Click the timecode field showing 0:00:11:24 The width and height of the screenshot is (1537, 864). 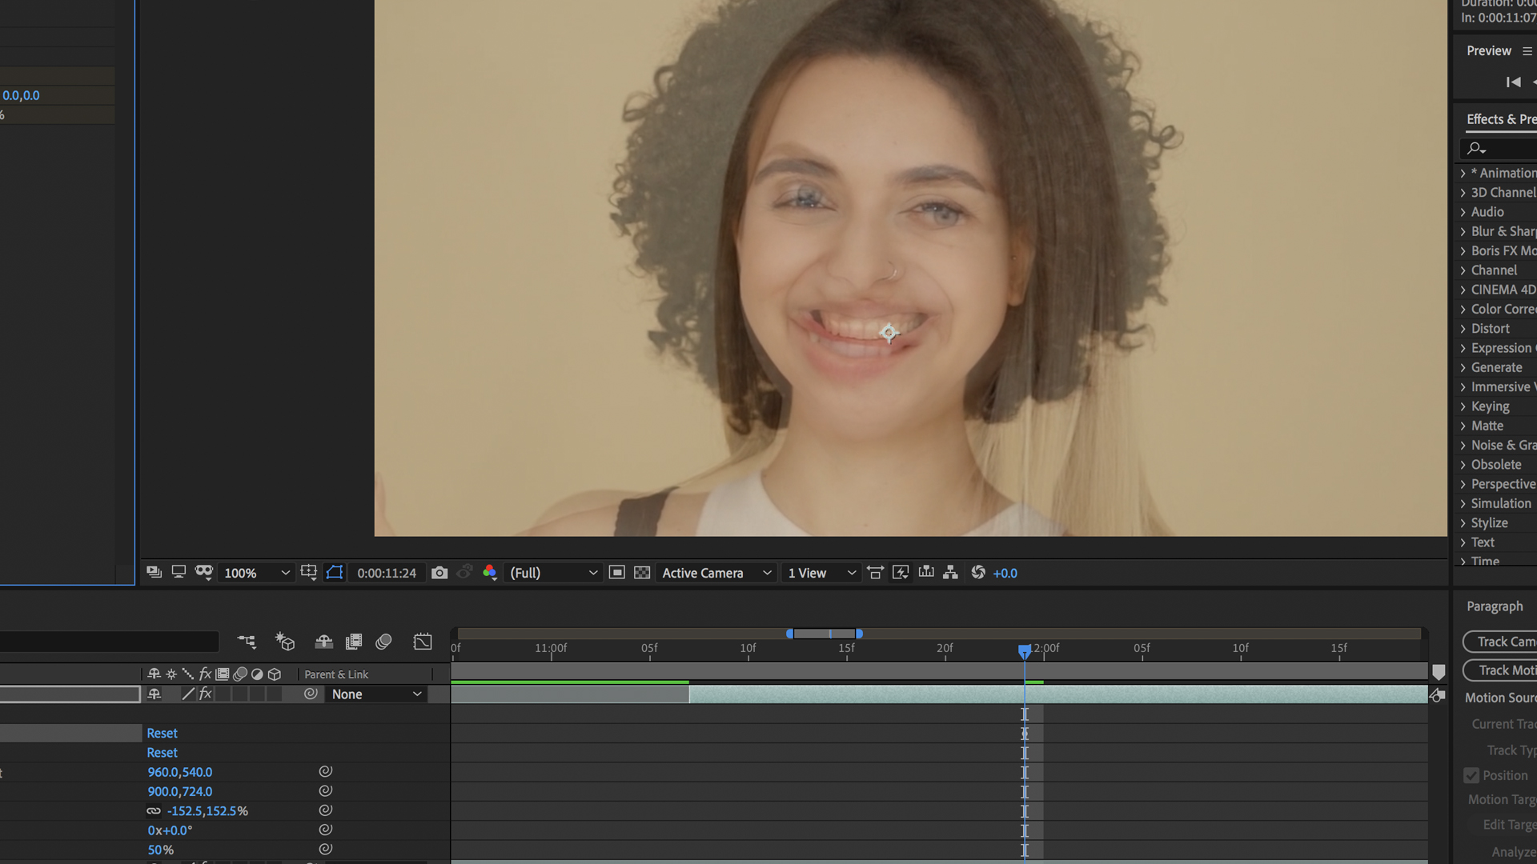386,573
